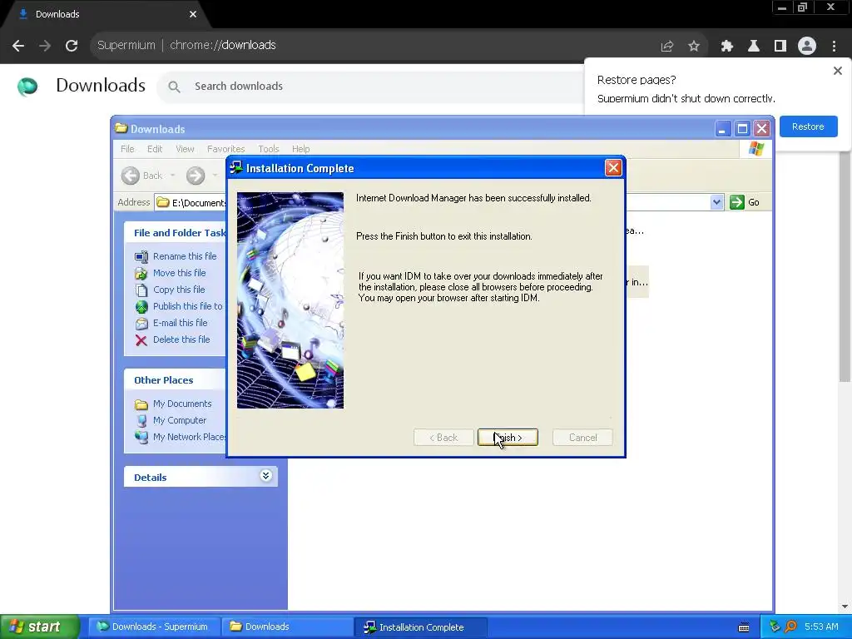Dismiss the Restore pages popup
The image size is (852, 639).
837,71
